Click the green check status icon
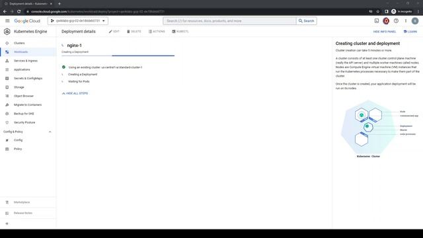 click(x=63, y=67)
